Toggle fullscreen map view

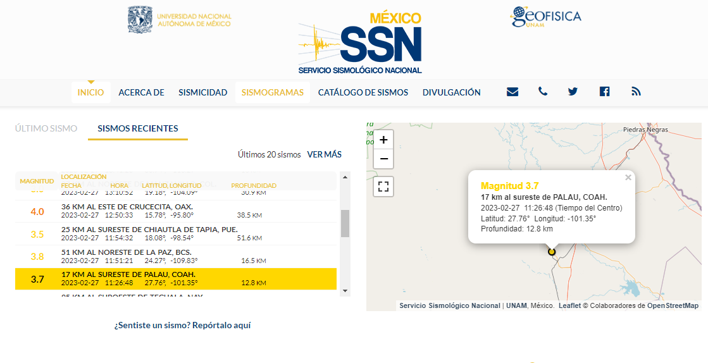point(383,187)
